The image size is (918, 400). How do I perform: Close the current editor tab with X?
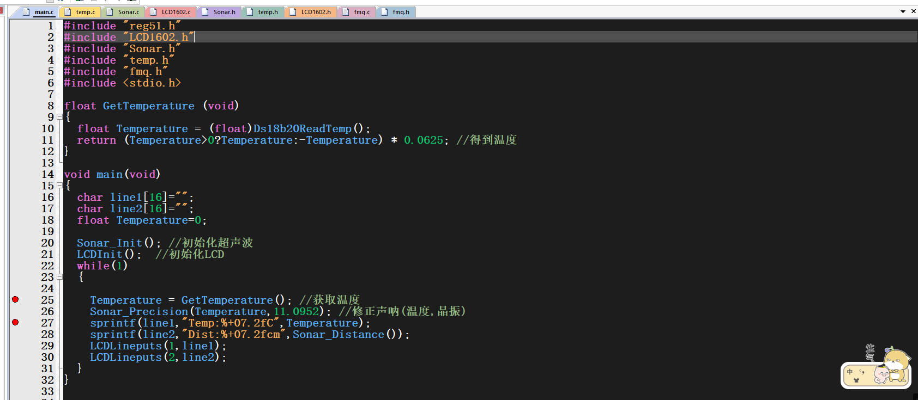[914, 11]
